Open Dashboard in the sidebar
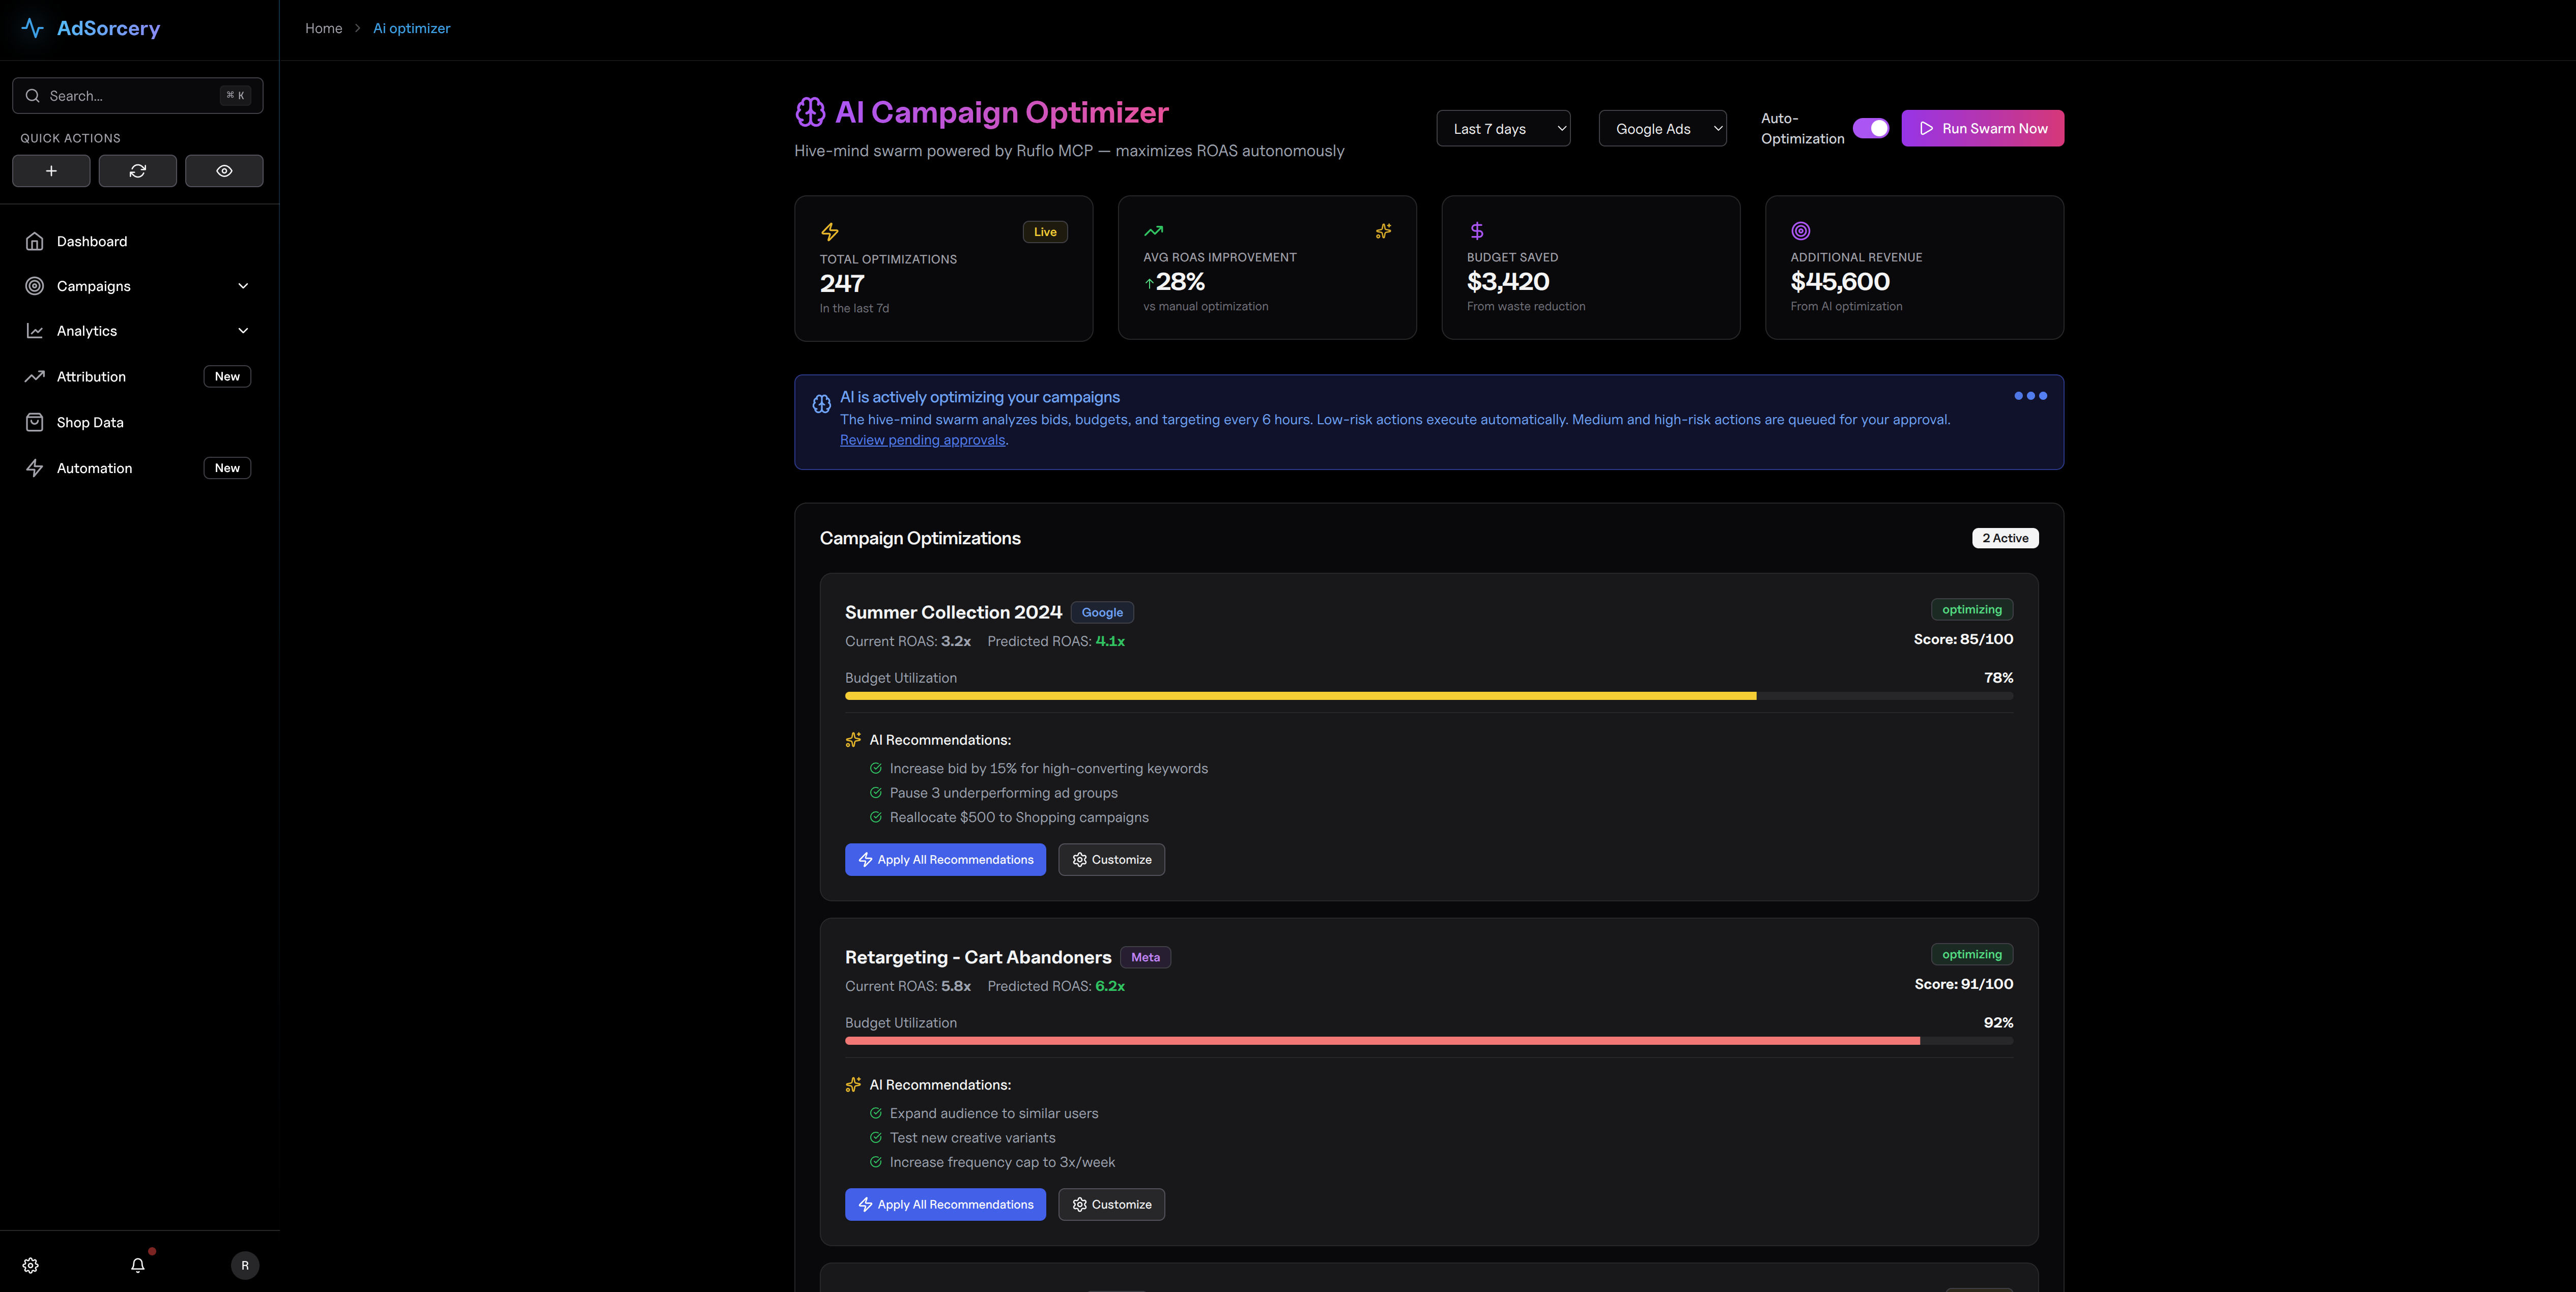The width and height of the screenshot is (2576, 1292). [139, 241]
